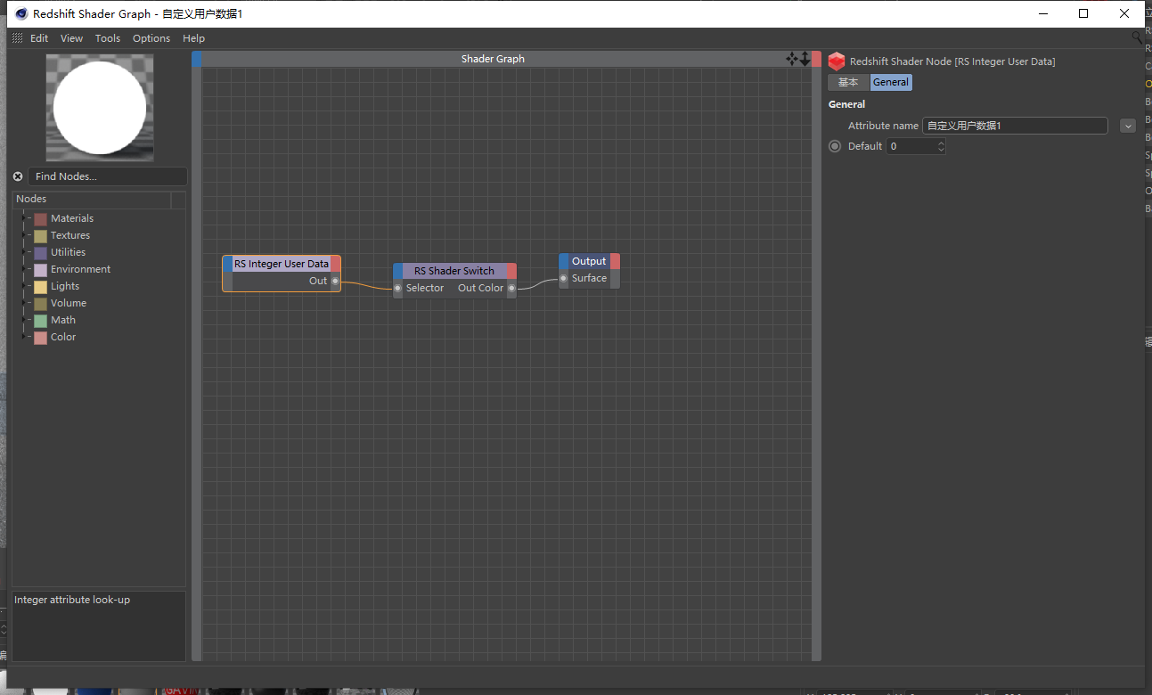Focus the Find Nodes search field

click(108, 176)
